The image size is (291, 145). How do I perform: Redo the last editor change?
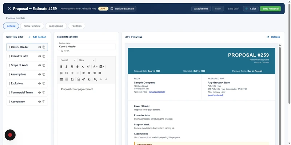click(x=106, y=79)
